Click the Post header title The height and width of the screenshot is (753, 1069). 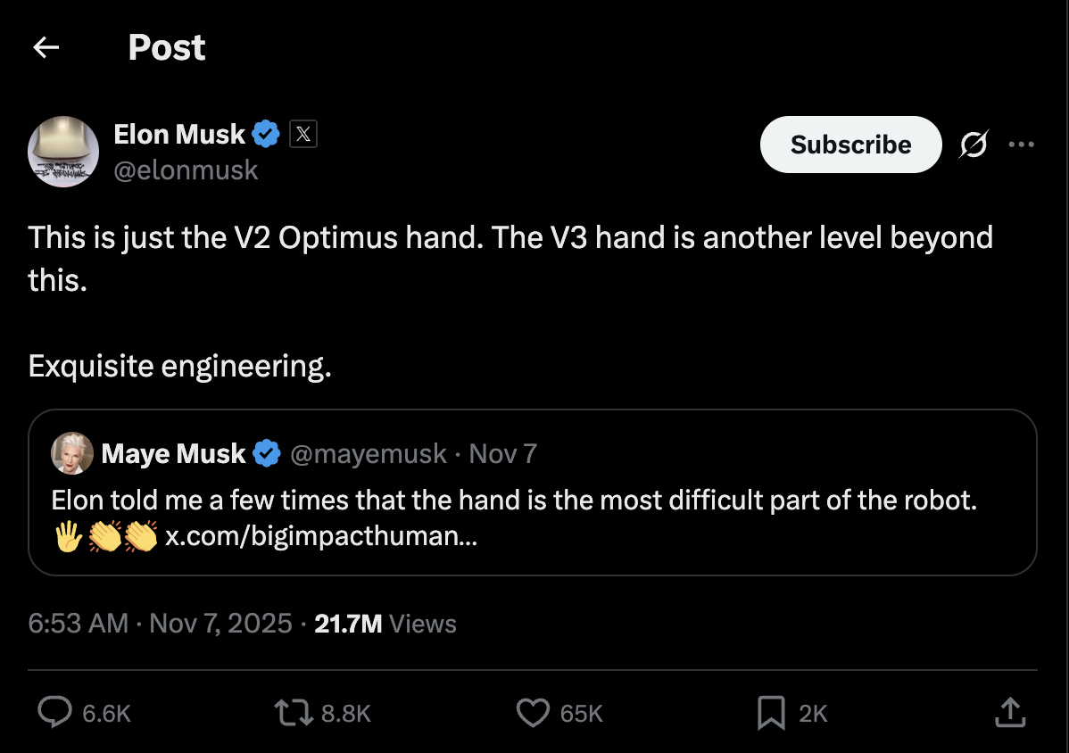click(166, 46)
